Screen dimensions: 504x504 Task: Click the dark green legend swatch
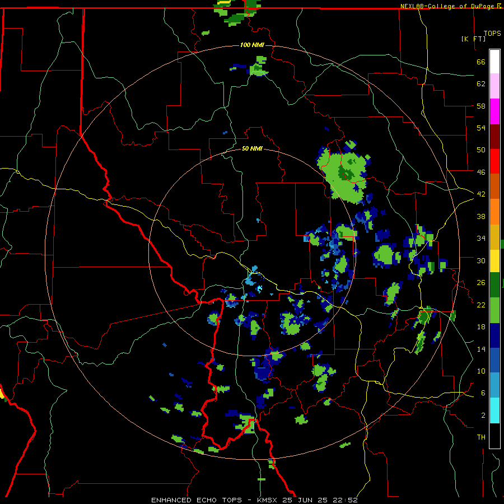[x=494, y=285]
